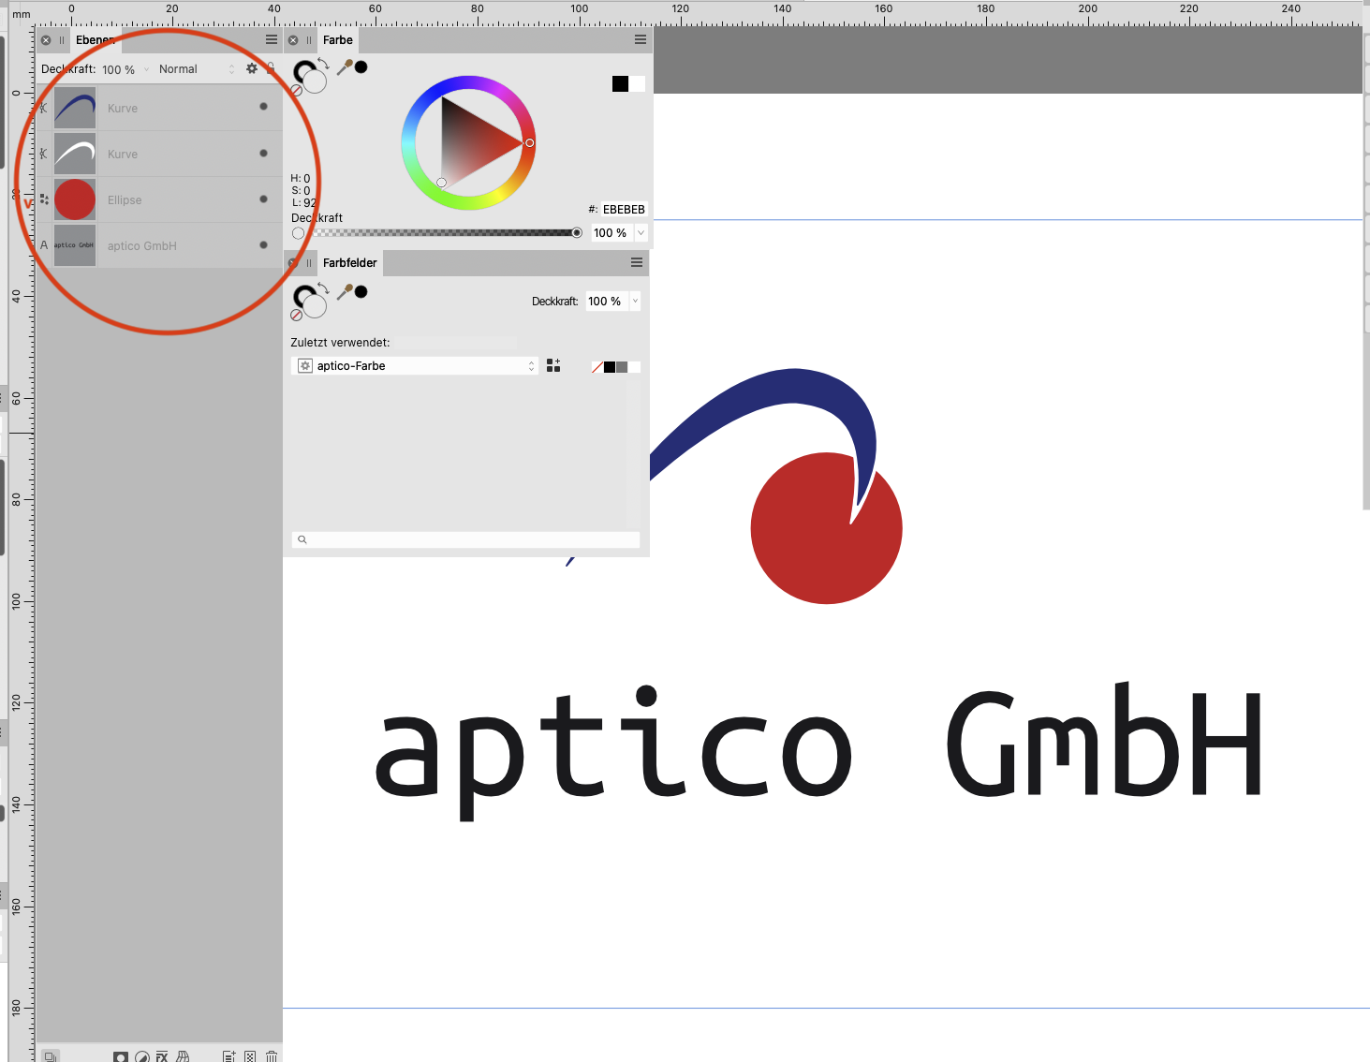This screenshot has height=1062, width=1370.
Task: Open Deckkraft dropdown arrow in Farbfelder panel
Action: point(636,301)
